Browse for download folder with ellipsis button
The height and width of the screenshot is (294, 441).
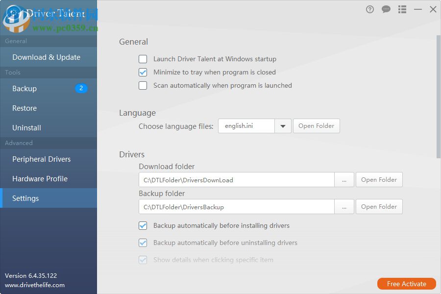coord(344,180)
